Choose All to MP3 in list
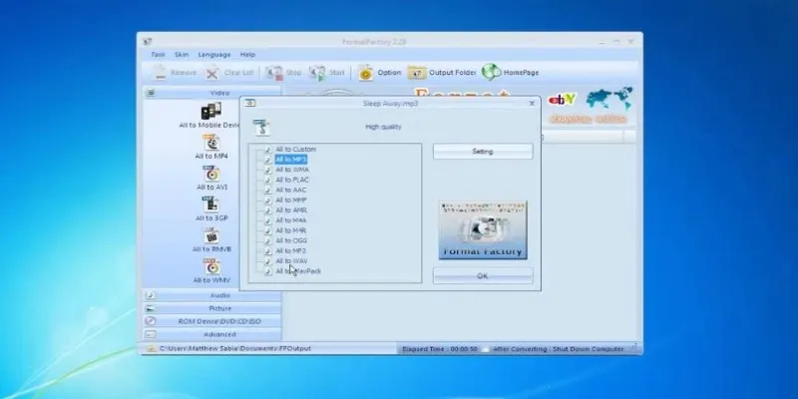 290,160
